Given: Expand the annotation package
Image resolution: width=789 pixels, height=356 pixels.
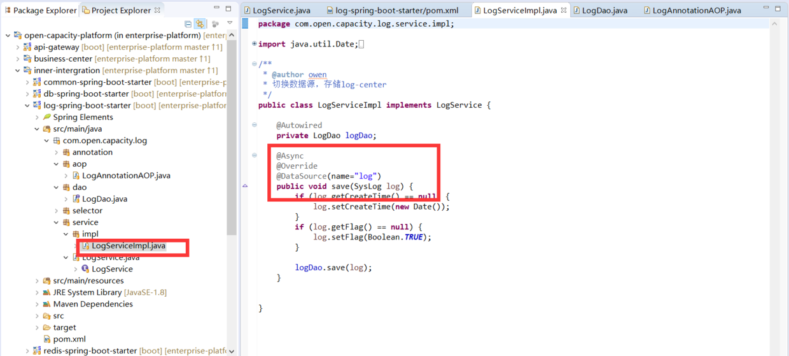Looking at the screenshot, I should click(56, 152).
